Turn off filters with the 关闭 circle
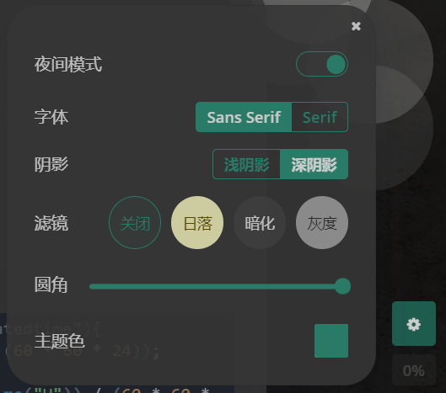The image size is (446, 393). tap(135, 223)
